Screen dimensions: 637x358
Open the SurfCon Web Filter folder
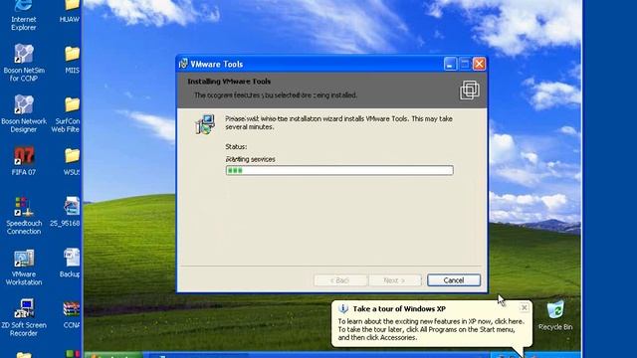coord(67,115)
